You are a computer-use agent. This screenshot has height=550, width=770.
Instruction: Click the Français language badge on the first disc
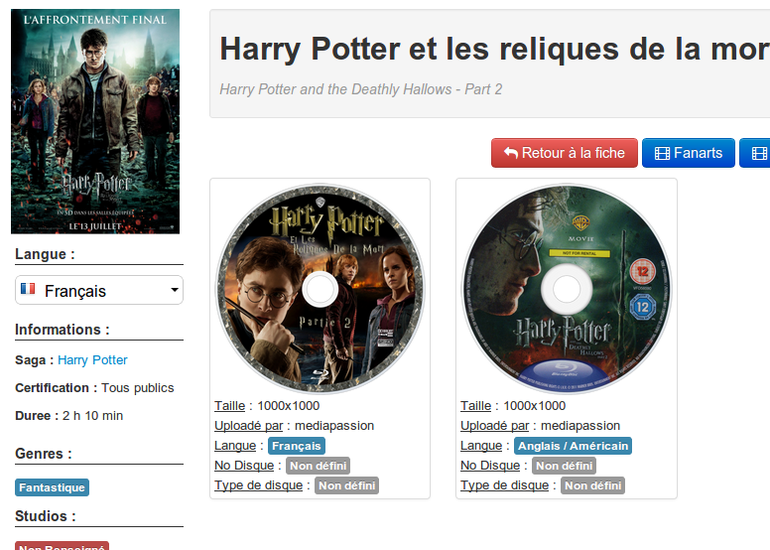click(x=297, y=446)
